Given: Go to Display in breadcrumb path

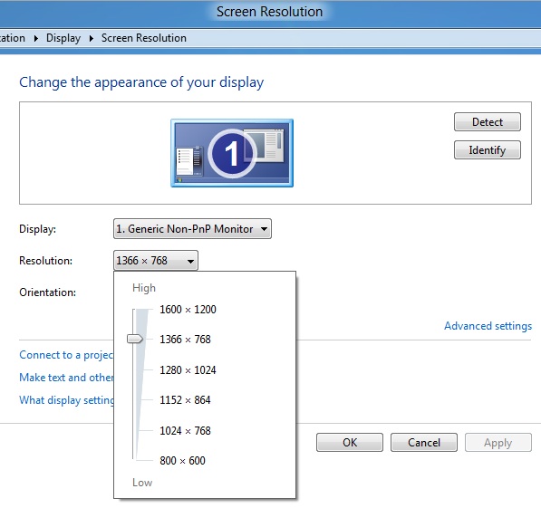Looking at the screenshot, I should click(63, 38).
